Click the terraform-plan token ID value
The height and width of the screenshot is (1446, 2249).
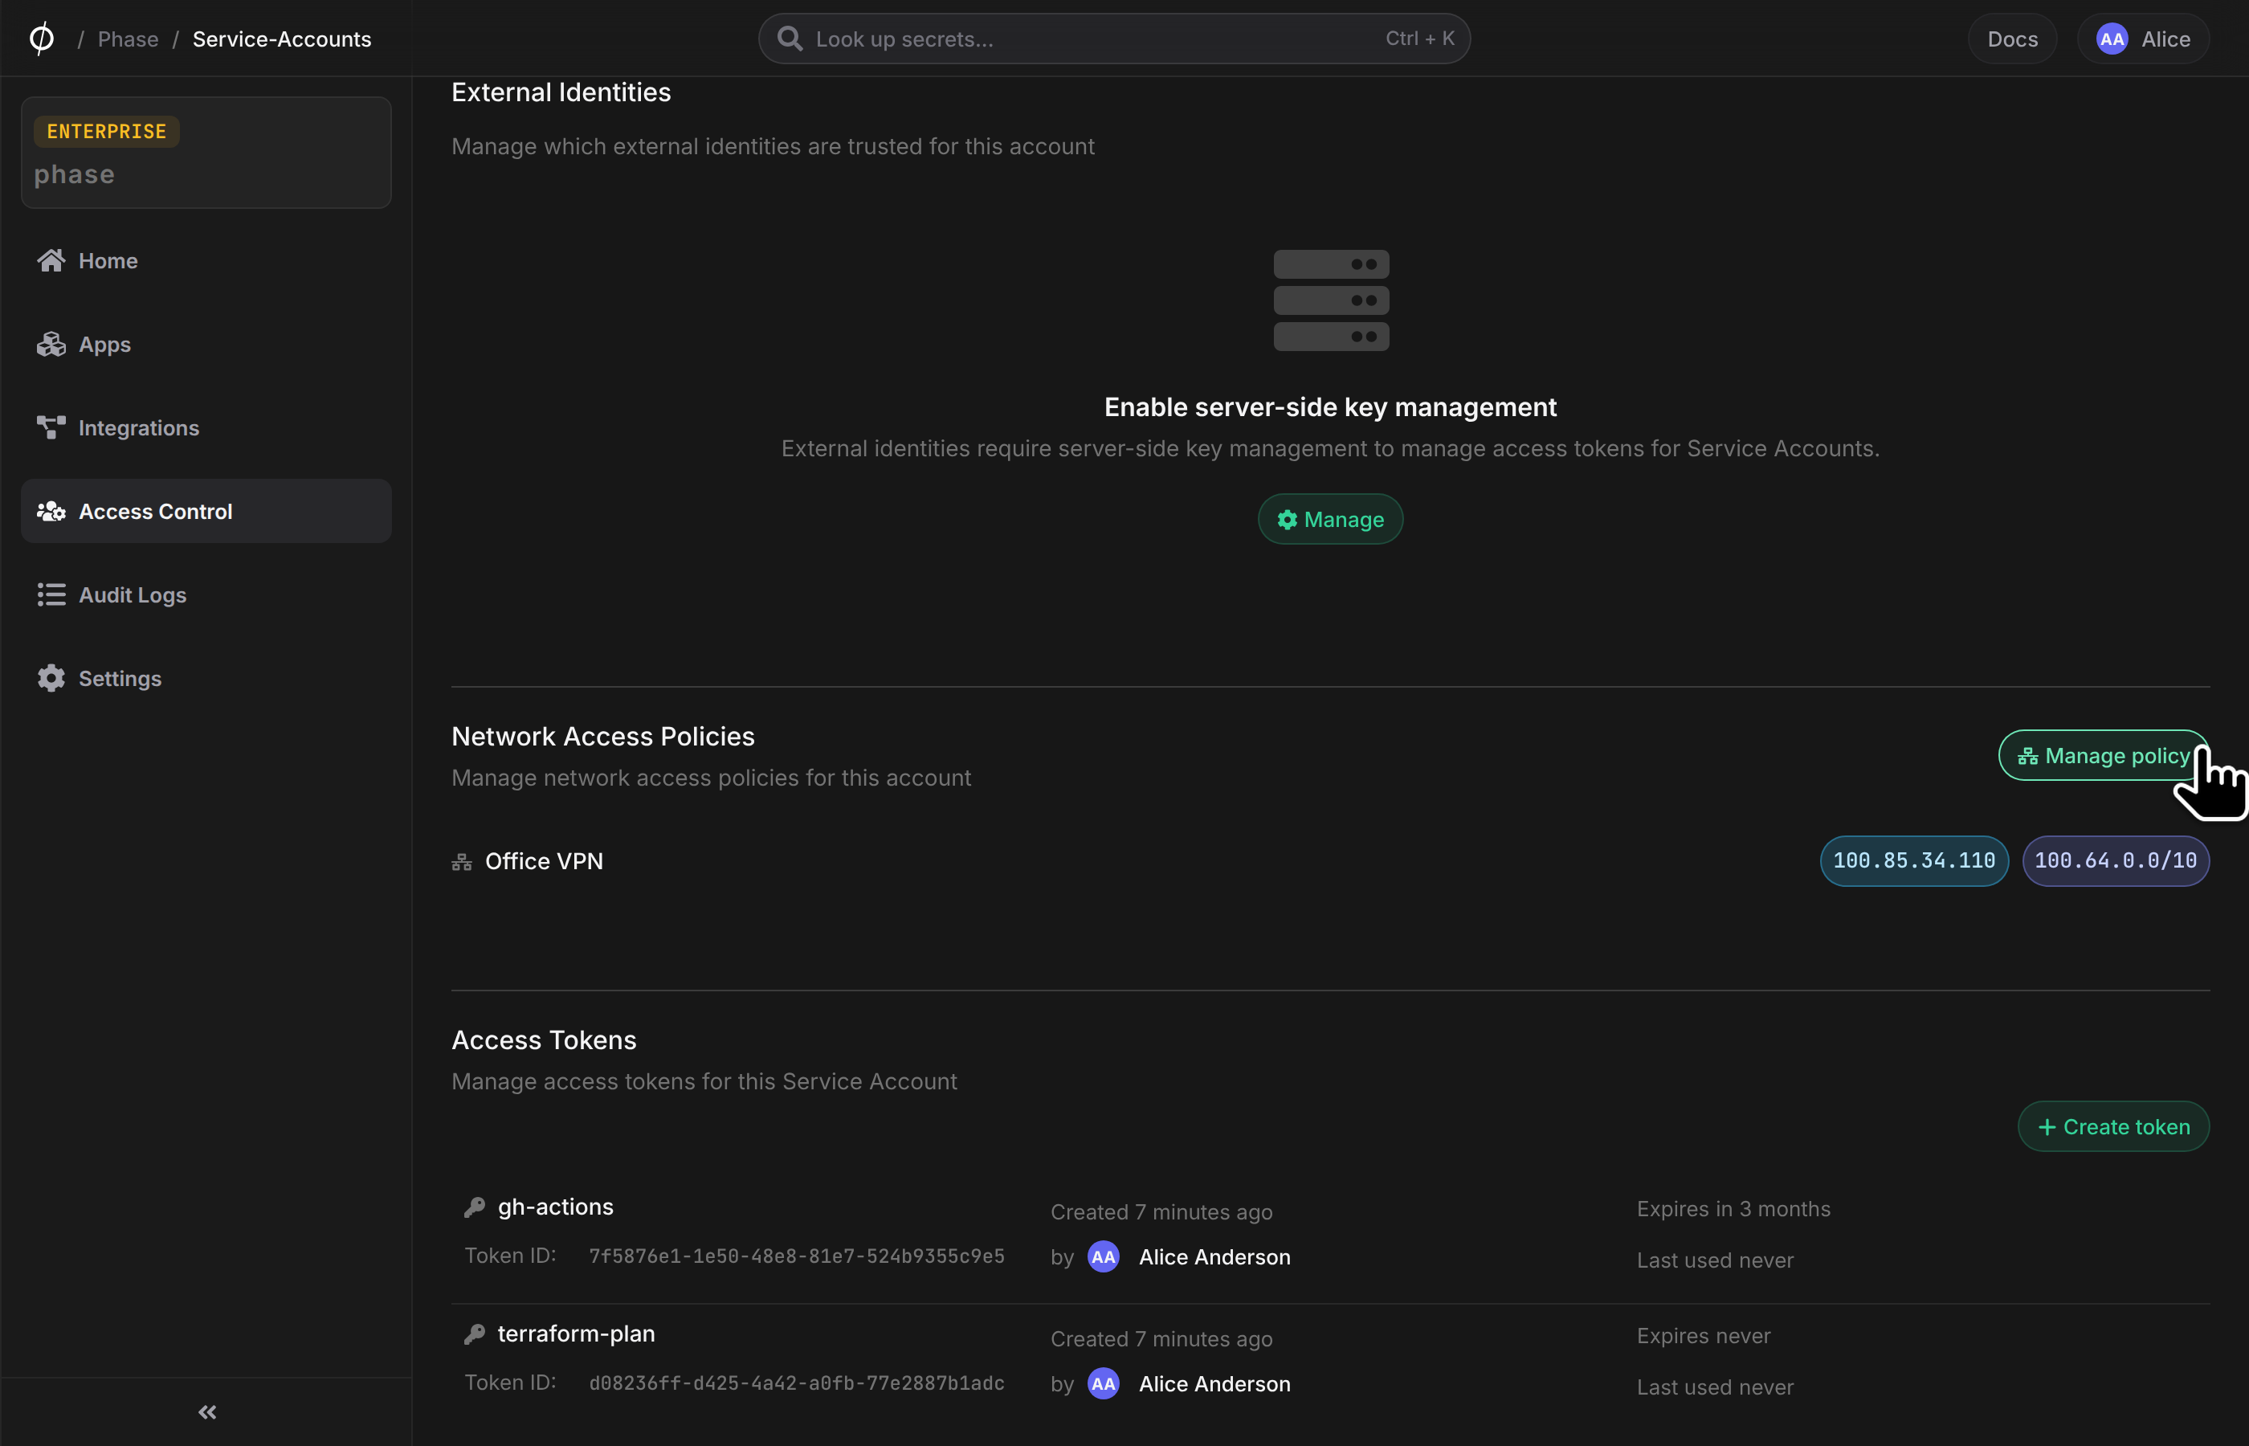point(797,1383)
